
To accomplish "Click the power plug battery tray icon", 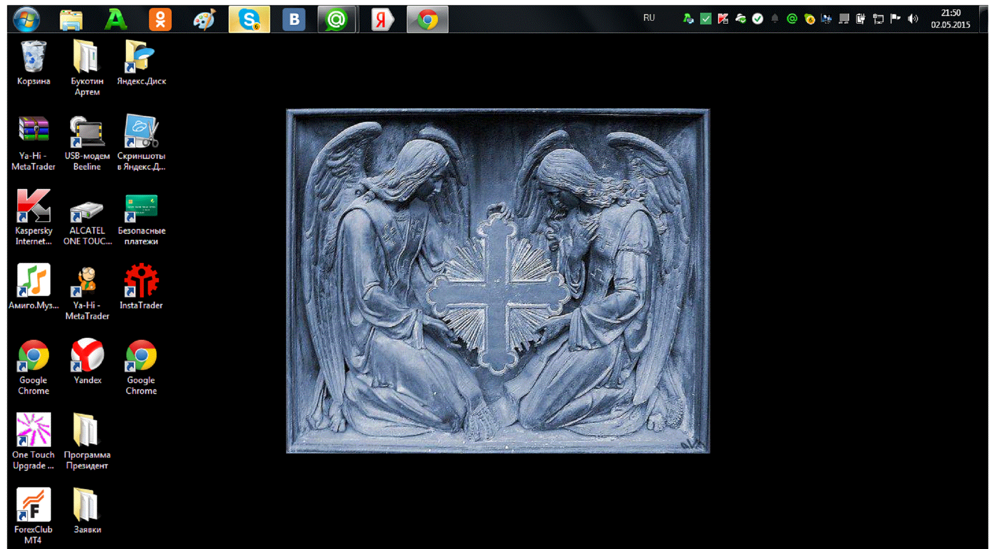I will point(860,19).
